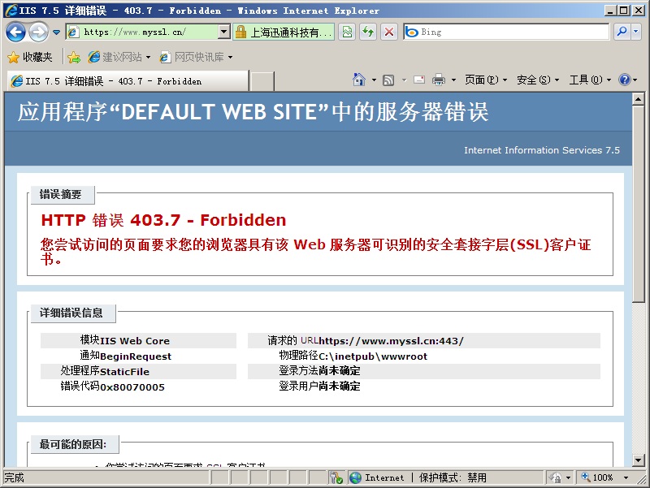The image size is (650, 488).
Task: Click the error code 0x80070005 text
Action: click(x=132, y=387)
